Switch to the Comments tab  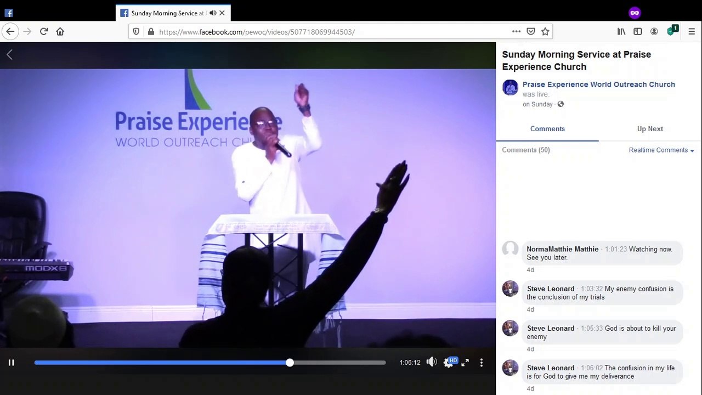point(547,129)
